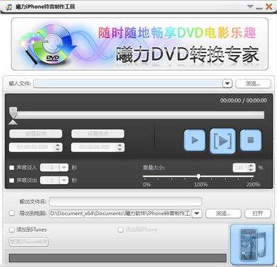Click 浏览 next to input file
This screenshot has width=277, height=267.
pos(253,84)
